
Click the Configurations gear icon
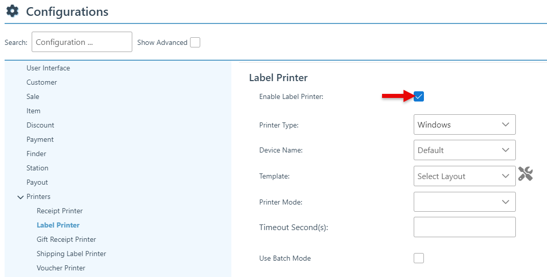12,11
